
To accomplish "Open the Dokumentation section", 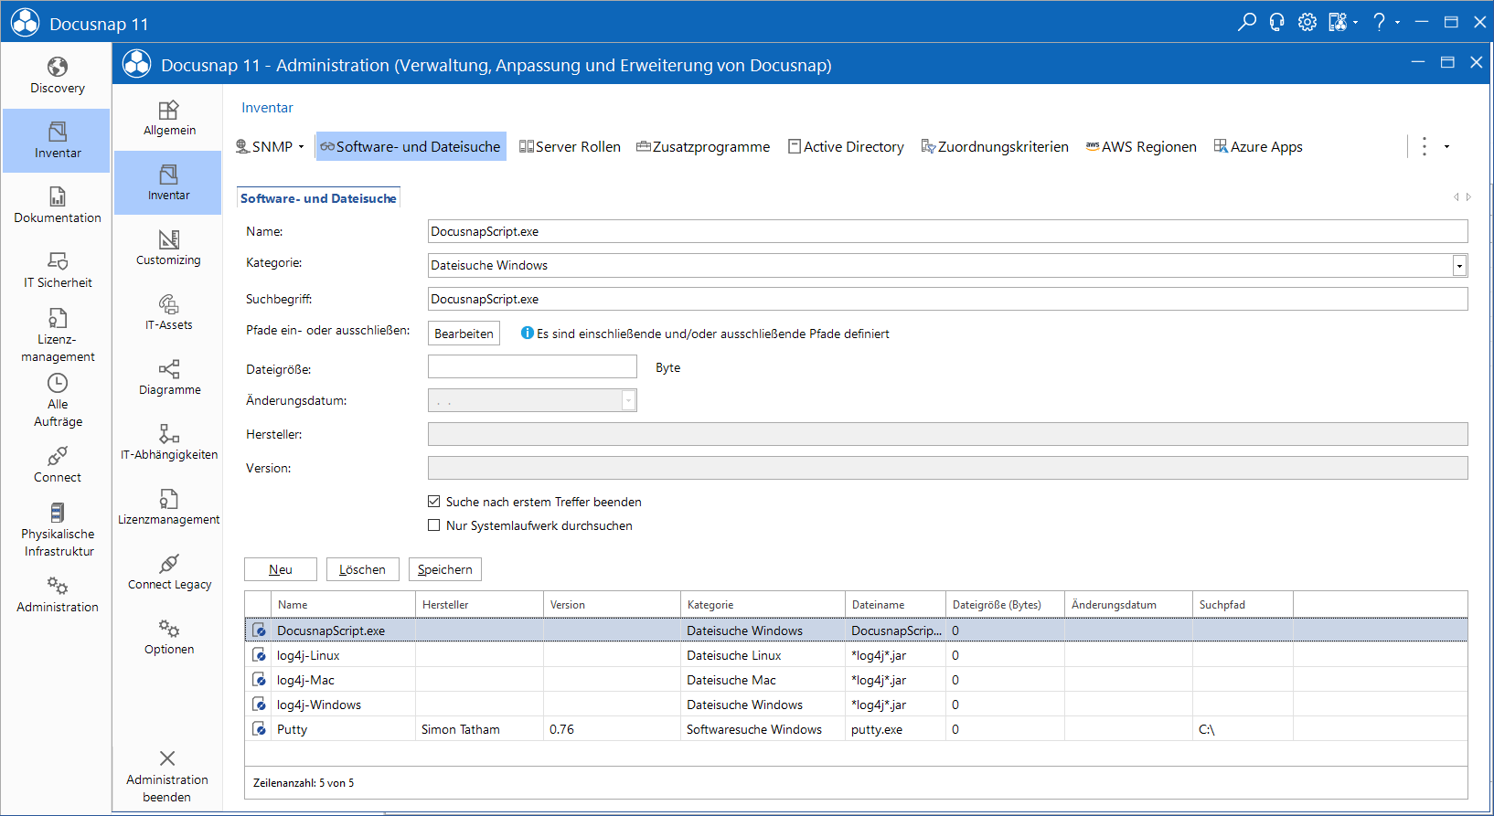I will [x=57, y=206].
